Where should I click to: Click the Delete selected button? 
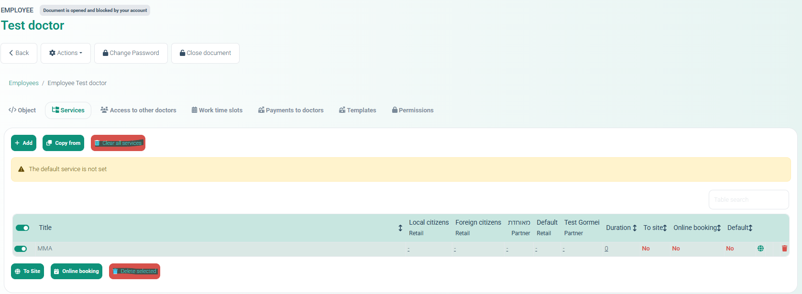(x=134, y=272)
